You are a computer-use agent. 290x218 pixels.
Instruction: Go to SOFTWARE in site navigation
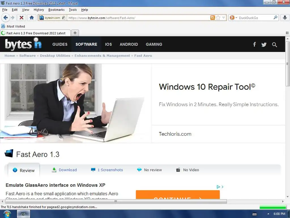(86, 44)
